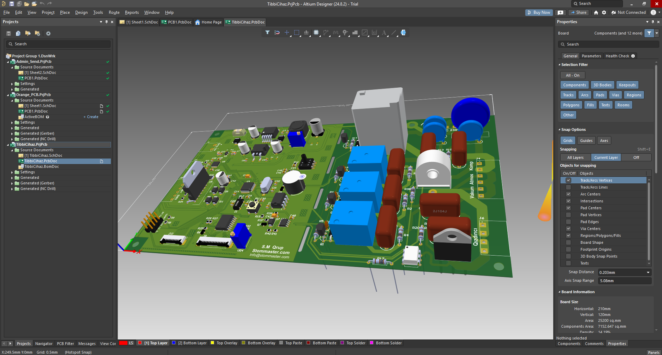Switch to the Home Page tab

(209, 22)
